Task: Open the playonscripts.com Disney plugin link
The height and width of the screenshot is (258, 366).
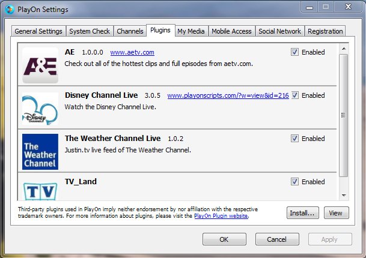Action: tap(228, 95)
